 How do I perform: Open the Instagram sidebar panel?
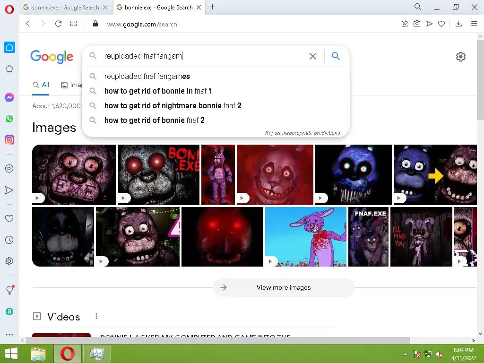(9, 140)
